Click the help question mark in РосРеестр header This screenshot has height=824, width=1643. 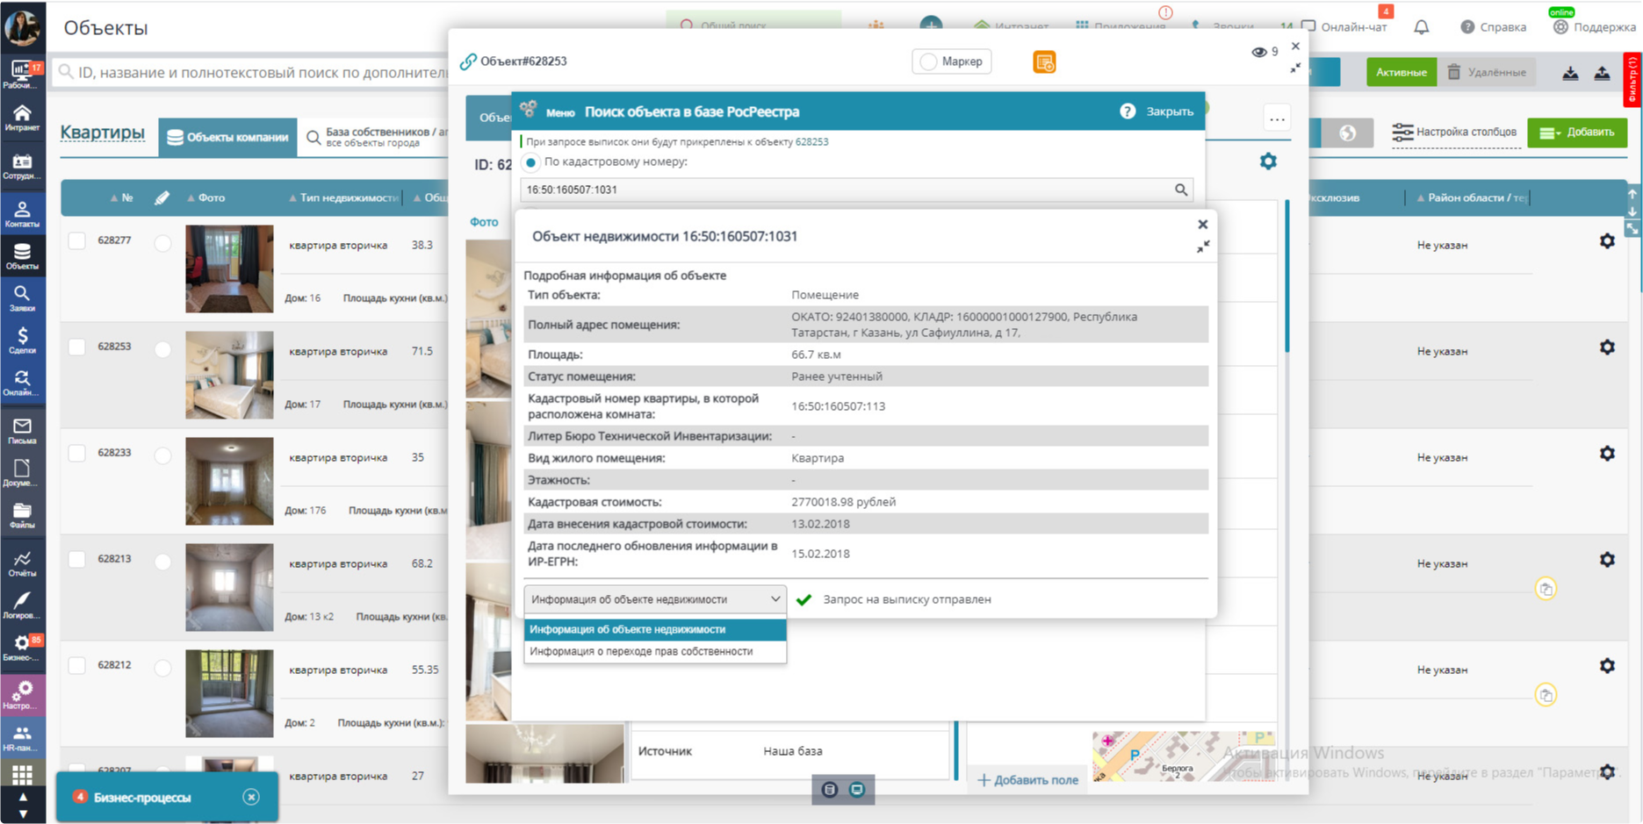(1128, 111)
